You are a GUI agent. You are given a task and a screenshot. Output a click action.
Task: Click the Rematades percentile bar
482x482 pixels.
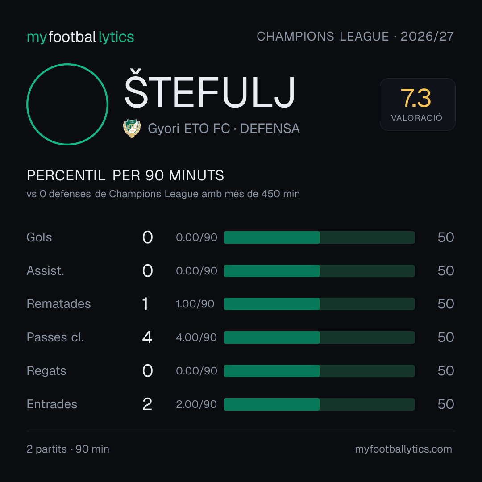[319, 304]
